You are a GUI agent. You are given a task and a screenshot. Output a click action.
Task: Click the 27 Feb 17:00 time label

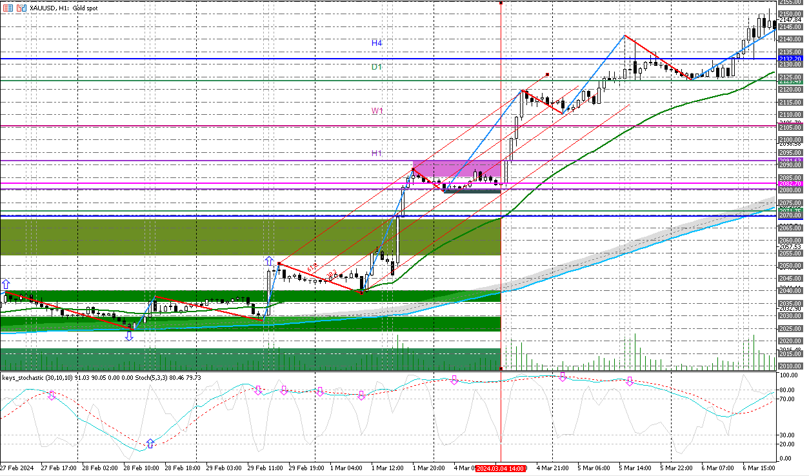58,468
